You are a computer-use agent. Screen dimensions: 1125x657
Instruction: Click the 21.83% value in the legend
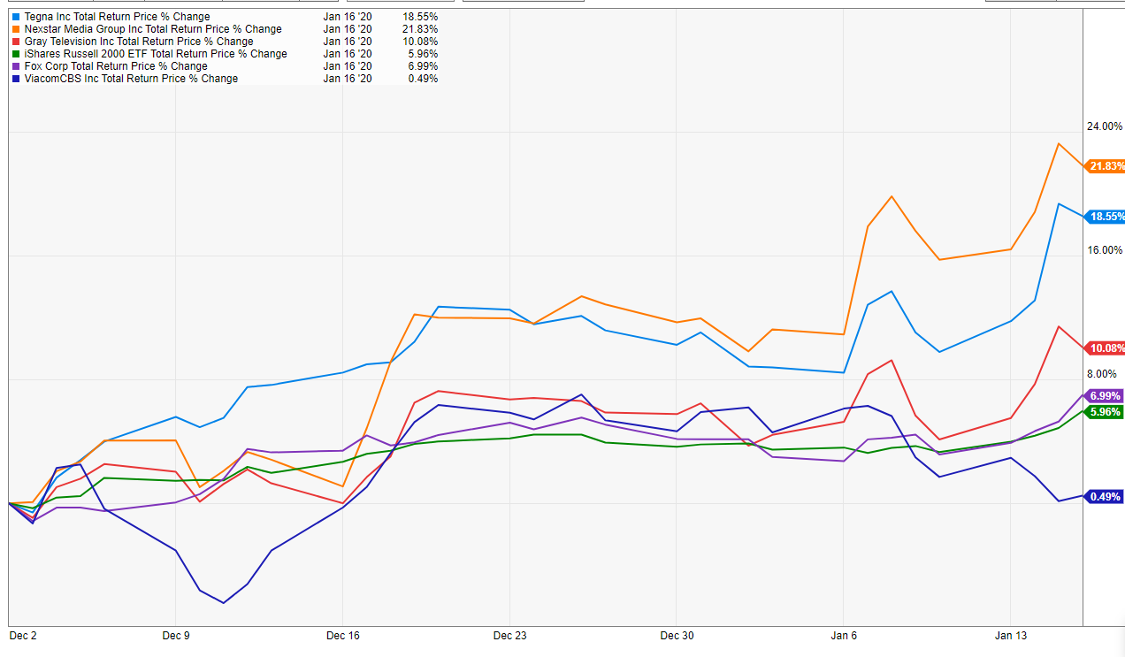[419, 29]
